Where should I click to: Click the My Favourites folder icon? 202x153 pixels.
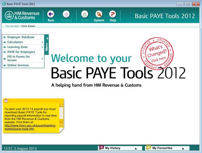[149, 147]
